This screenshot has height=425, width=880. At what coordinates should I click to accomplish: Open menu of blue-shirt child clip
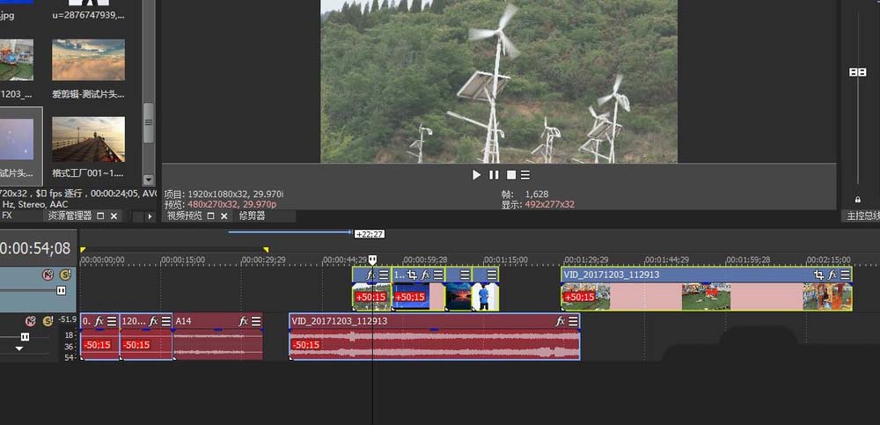(492, 275)
